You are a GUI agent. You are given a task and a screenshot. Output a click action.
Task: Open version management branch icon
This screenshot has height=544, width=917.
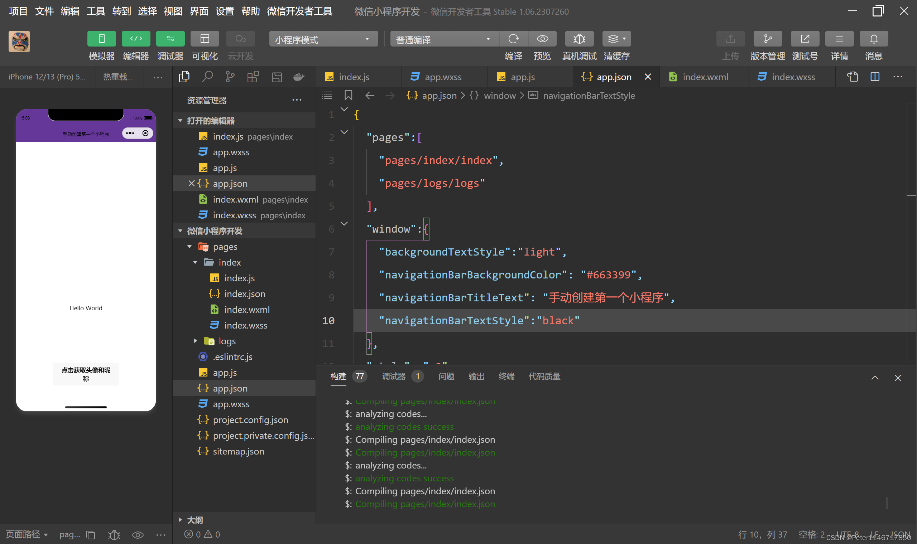pos(767,39)
